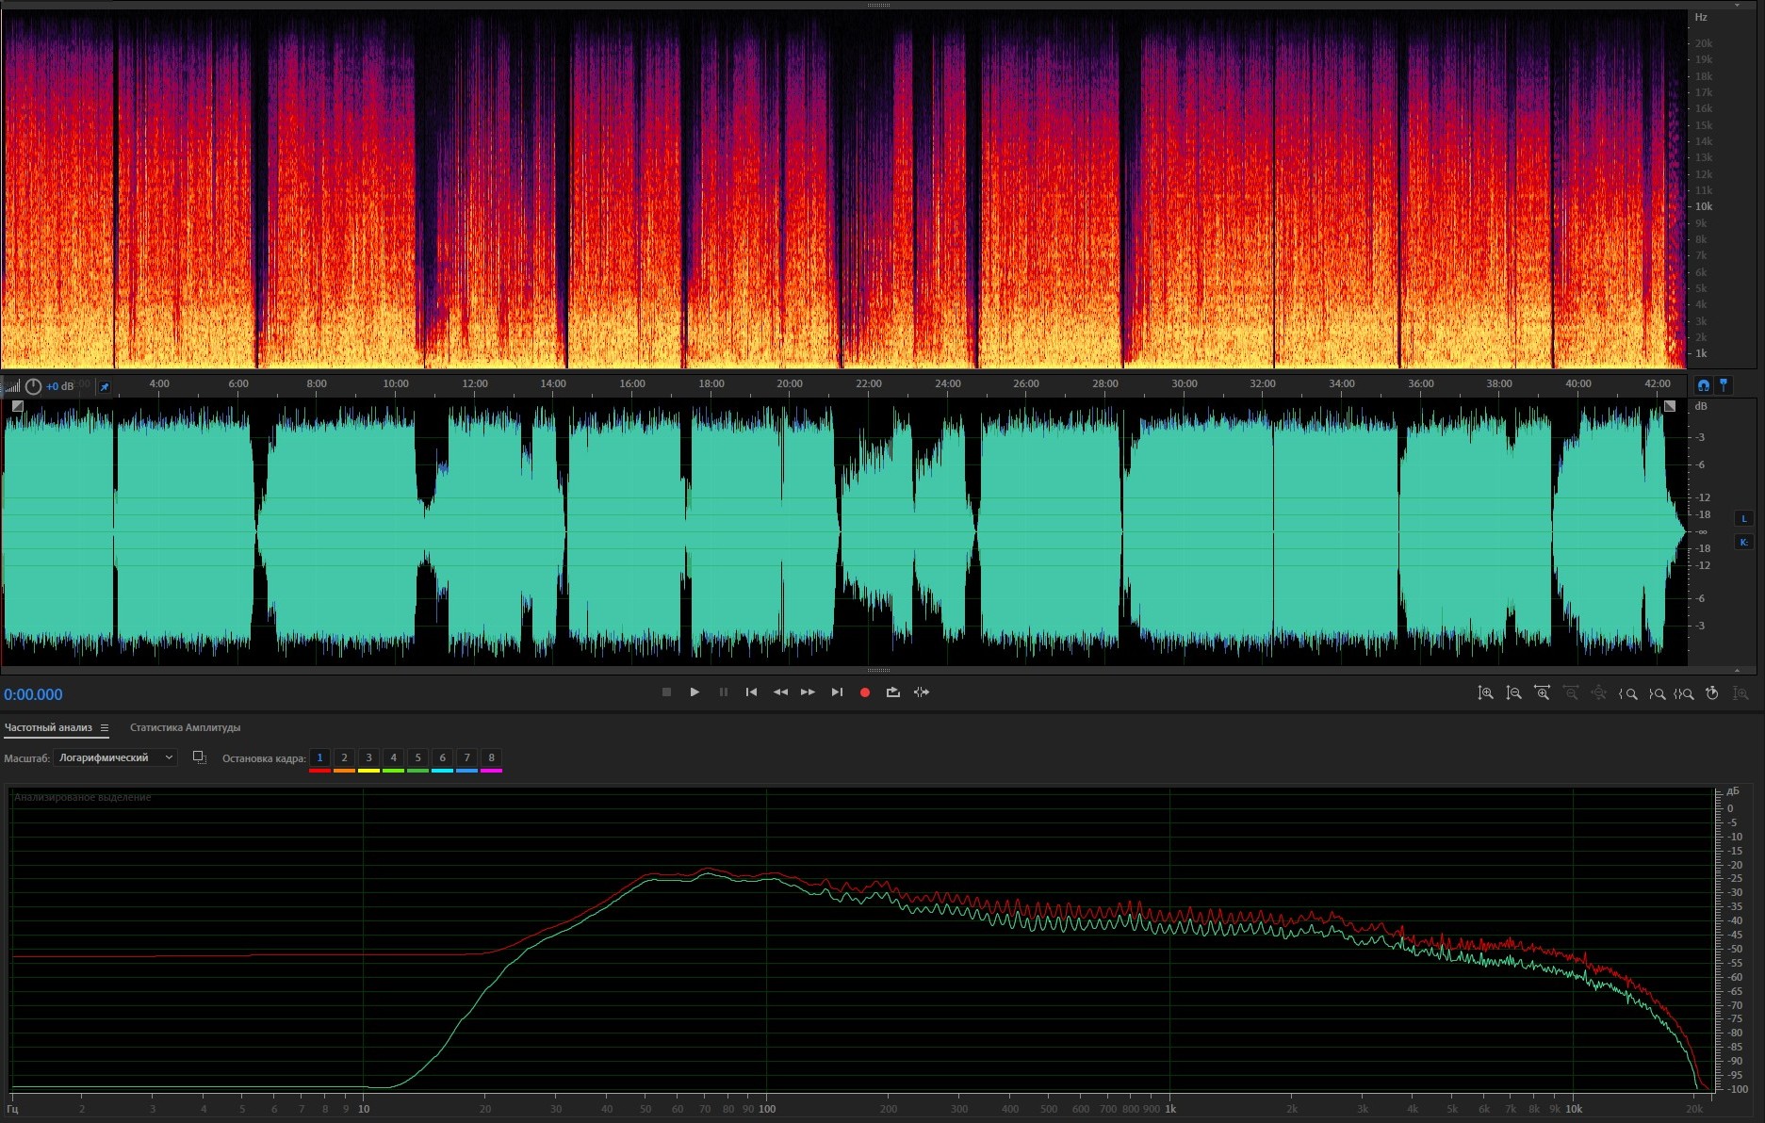The image size is (1765, 1123).
Task: Zoom in amplitude icon
Action: pyautogui.click(x=1485, y=693)
